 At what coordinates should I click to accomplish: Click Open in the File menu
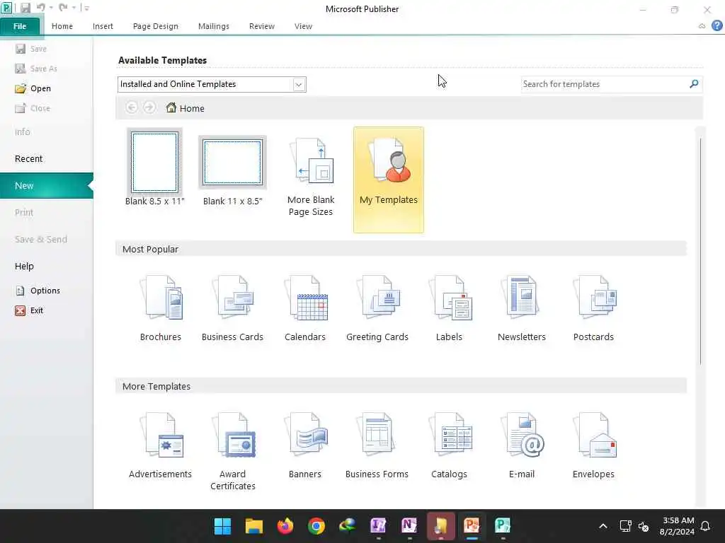[33, 88]
